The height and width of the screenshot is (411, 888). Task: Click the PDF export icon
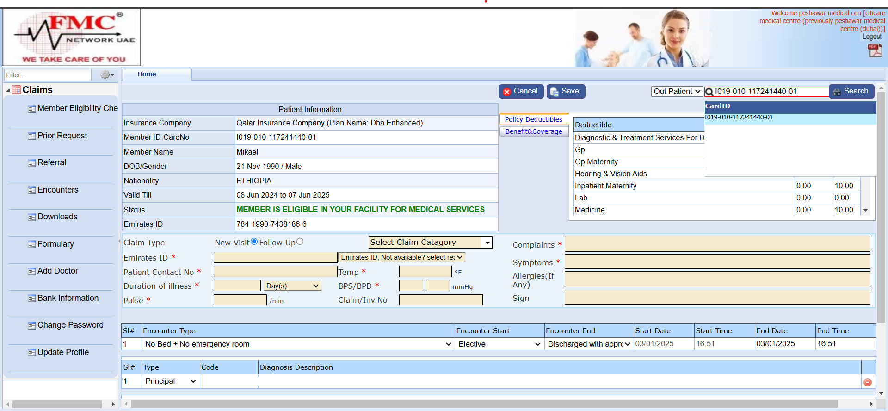(x=875, y=50)
